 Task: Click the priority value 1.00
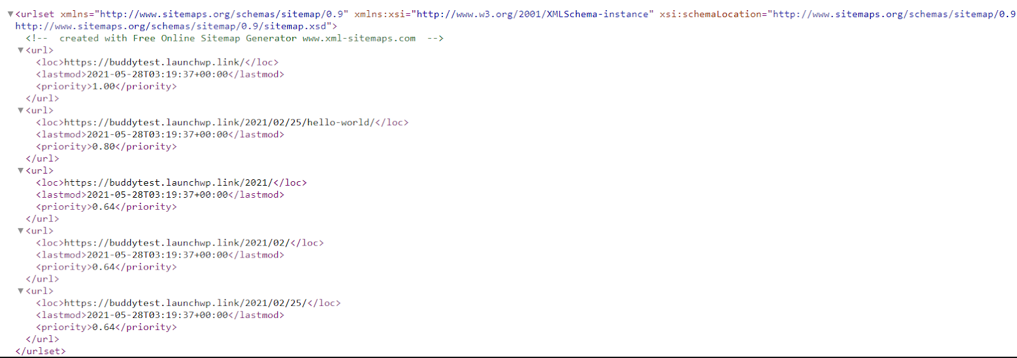coord(104,86)
